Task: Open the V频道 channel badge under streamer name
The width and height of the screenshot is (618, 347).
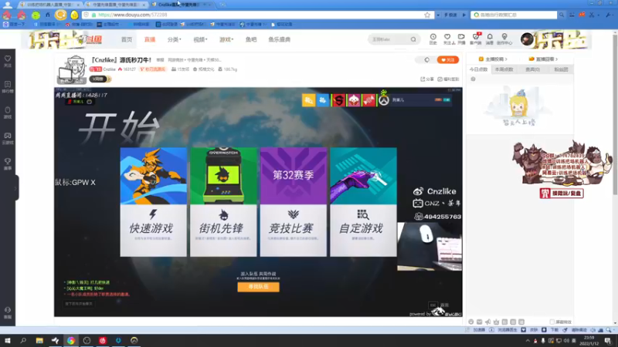Action: click(100, 79)
